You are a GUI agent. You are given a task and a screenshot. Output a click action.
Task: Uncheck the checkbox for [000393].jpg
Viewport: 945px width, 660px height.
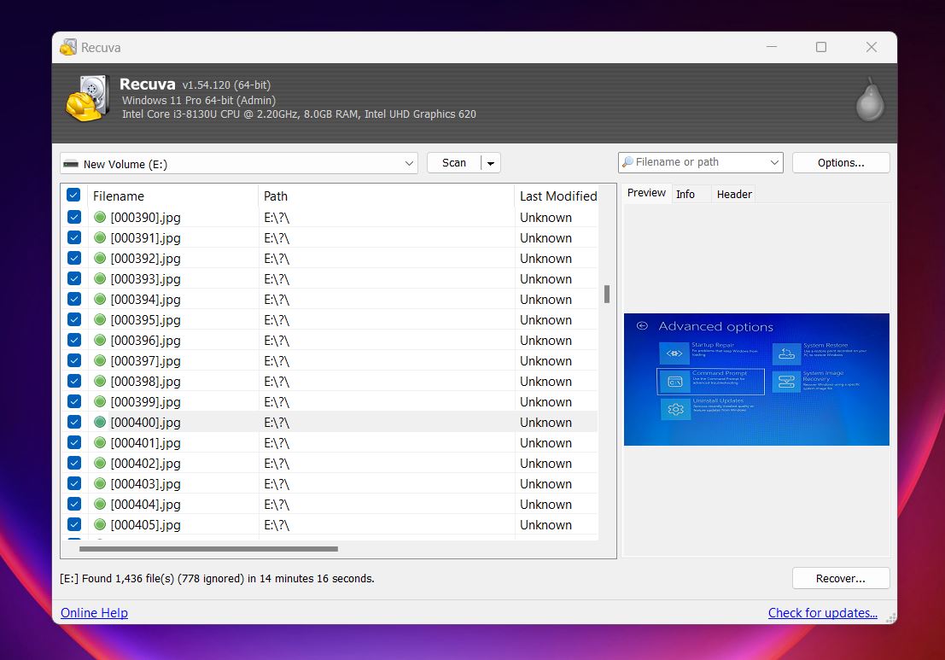point(74,278)
